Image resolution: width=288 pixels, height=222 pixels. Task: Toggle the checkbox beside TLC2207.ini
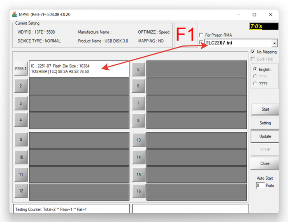coord(201,42)
